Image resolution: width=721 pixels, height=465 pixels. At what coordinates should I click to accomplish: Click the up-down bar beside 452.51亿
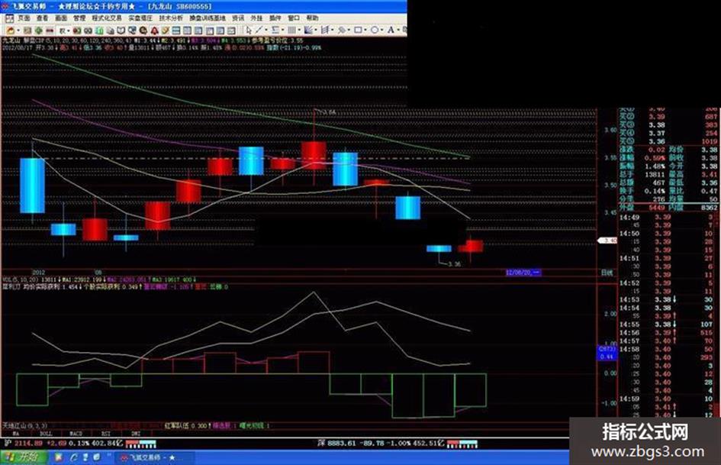click(x=462, y=444)
